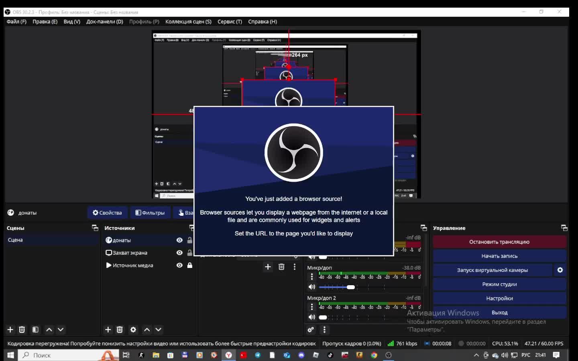This screenshot has width=578, height=361.
Task: Lock the Захват экрана source
Action: (x=190, y=253)
